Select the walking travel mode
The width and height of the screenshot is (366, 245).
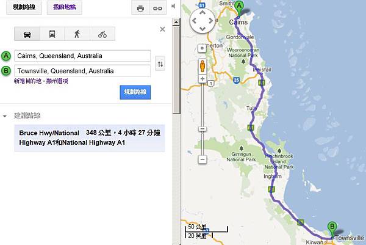(x=77, y=34)
